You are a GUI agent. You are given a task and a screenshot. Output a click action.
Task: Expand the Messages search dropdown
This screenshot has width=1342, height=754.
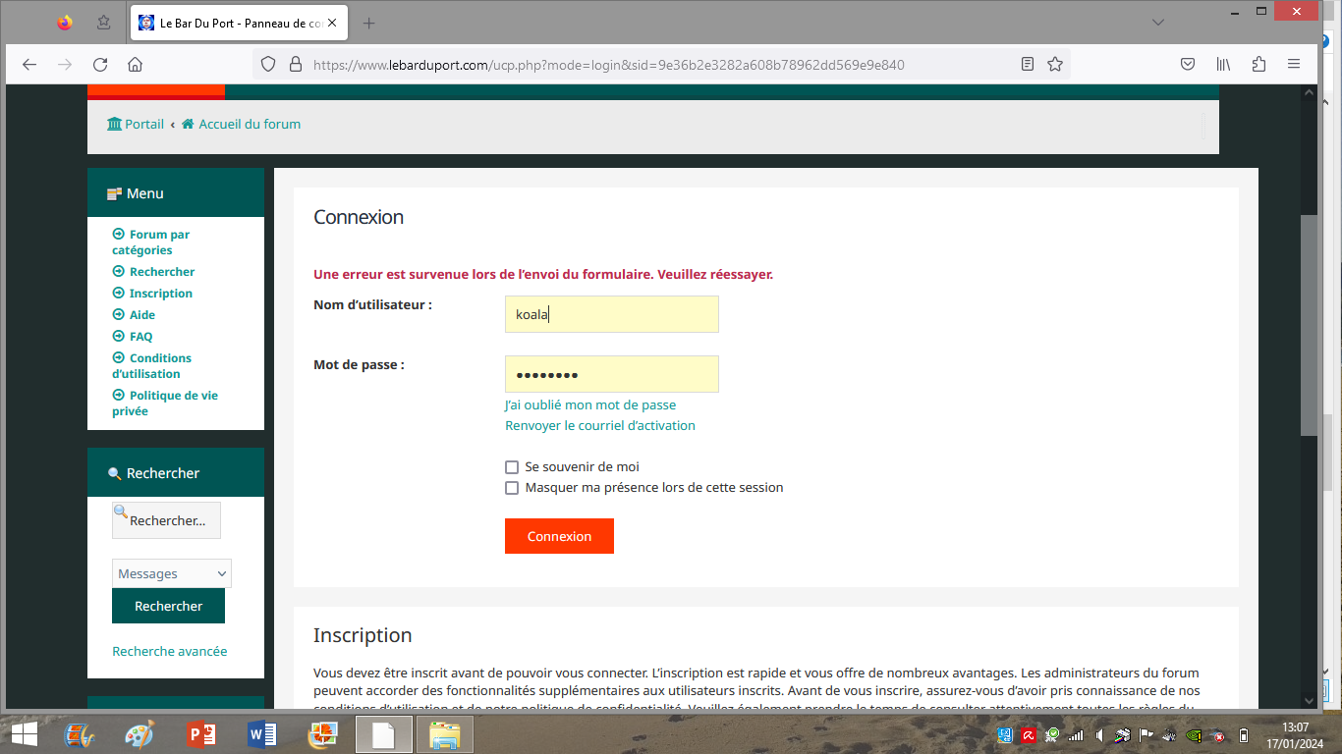(172, 574)
